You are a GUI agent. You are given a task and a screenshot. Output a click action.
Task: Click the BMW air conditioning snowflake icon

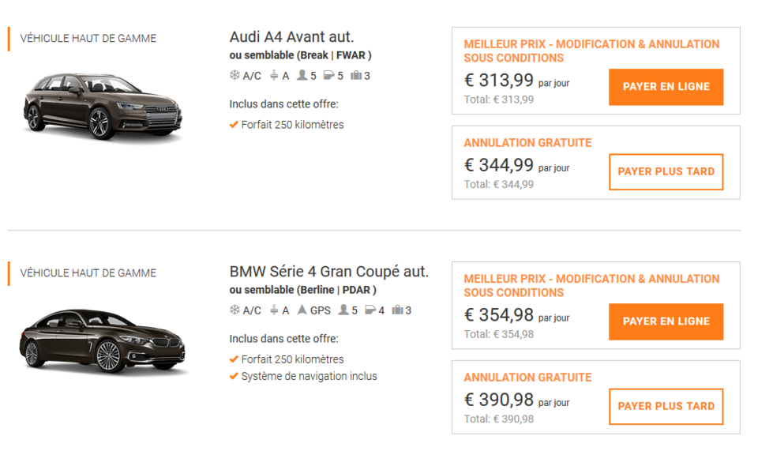point(235,310)
